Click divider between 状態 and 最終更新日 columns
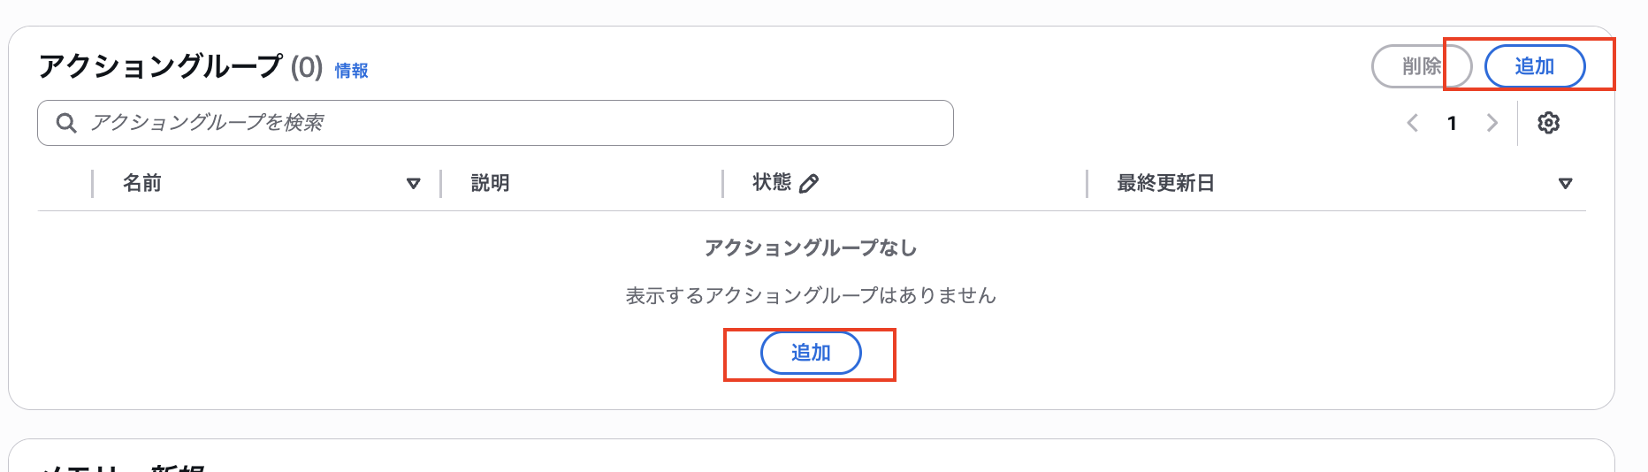Image resolution: width=1648 pixels, height=472 pixels. pyautogui.click(x=1087, y=183)
